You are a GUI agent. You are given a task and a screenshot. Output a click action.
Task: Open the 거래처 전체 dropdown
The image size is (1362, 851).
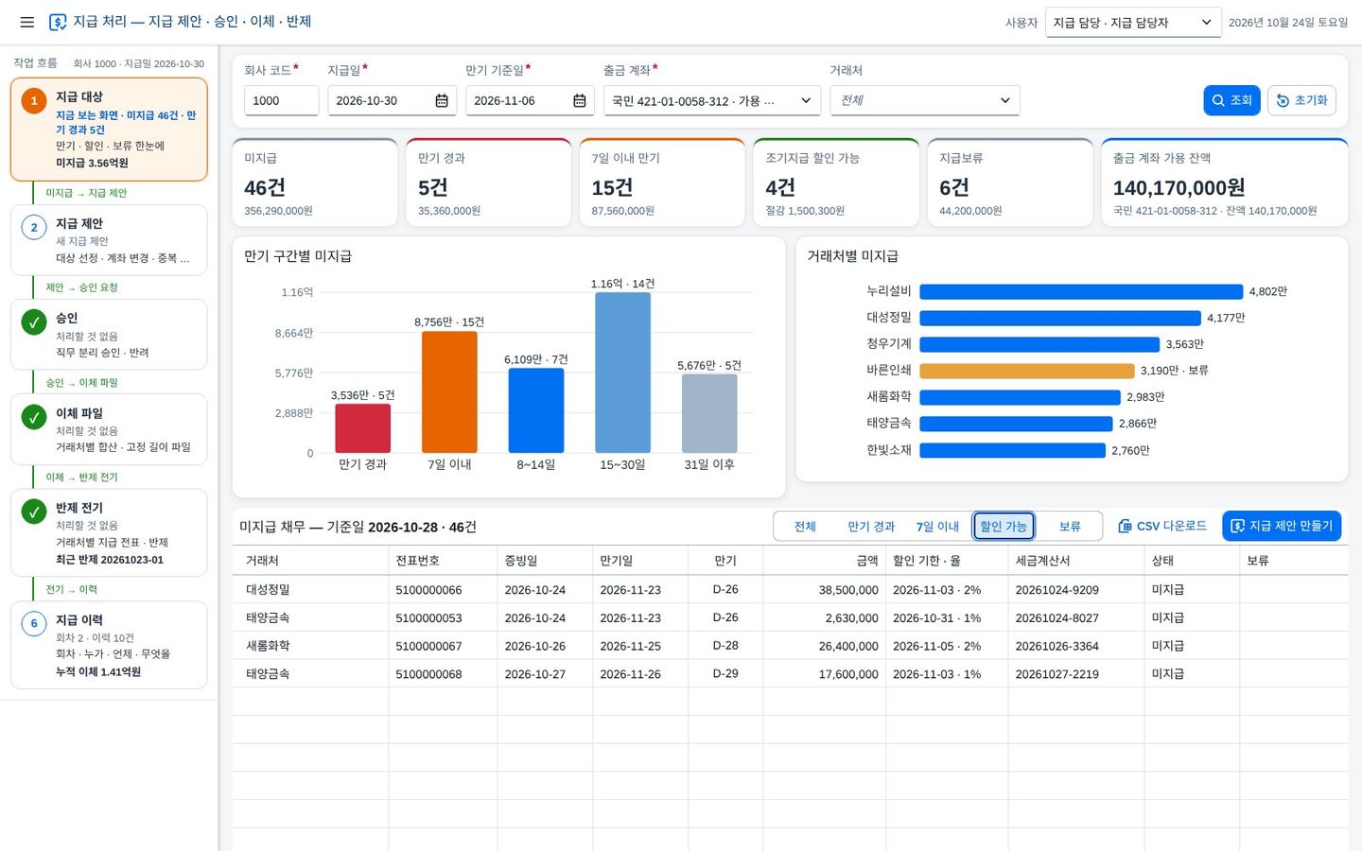pyautogui.click(x=925, y=100)
